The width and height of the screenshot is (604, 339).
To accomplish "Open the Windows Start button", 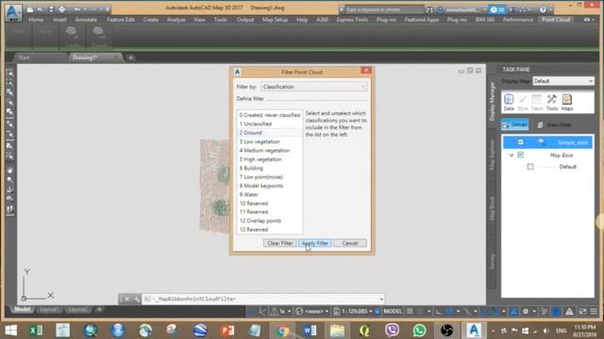I will [x=10, y=331].
